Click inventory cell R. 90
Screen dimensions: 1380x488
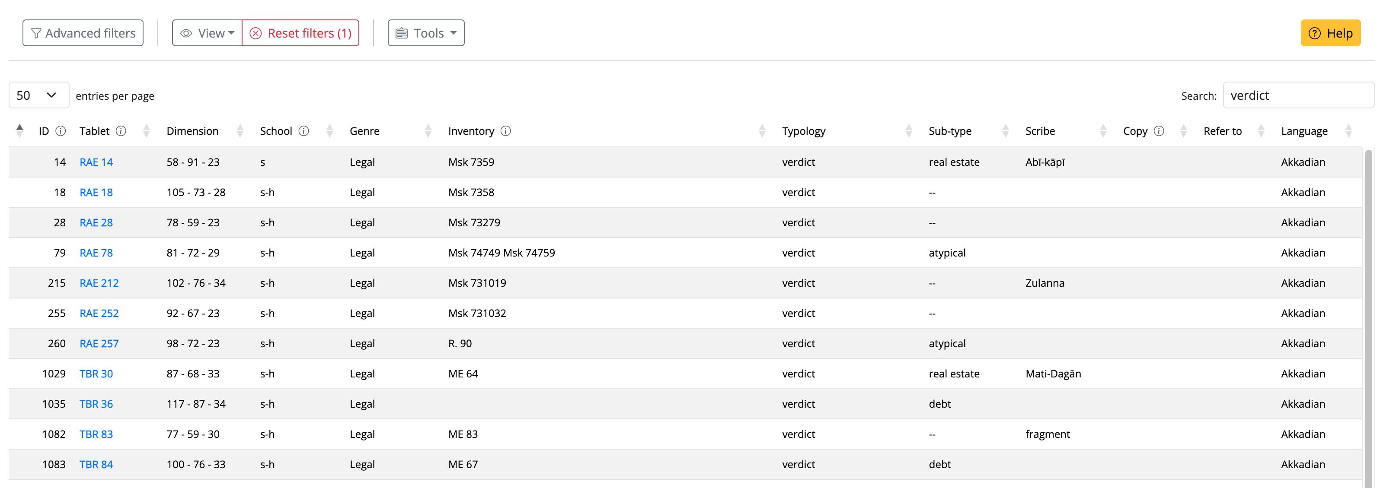coord(460,343)
